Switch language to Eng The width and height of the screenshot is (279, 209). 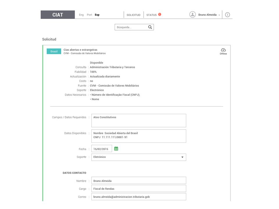[x=81, y=15]
